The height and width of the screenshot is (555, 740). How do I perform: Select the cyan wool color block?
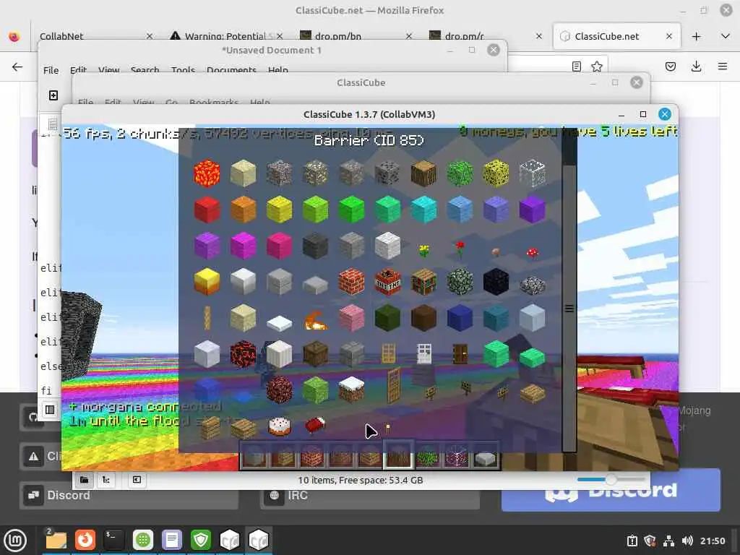(x=423, y=210)
